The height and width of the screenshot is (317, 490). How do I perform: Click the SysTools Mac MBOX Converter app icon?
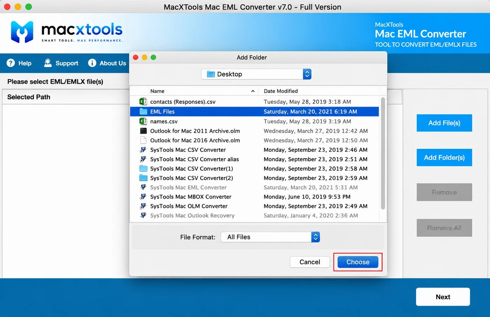pyautogui.click(x=143, y=197)
